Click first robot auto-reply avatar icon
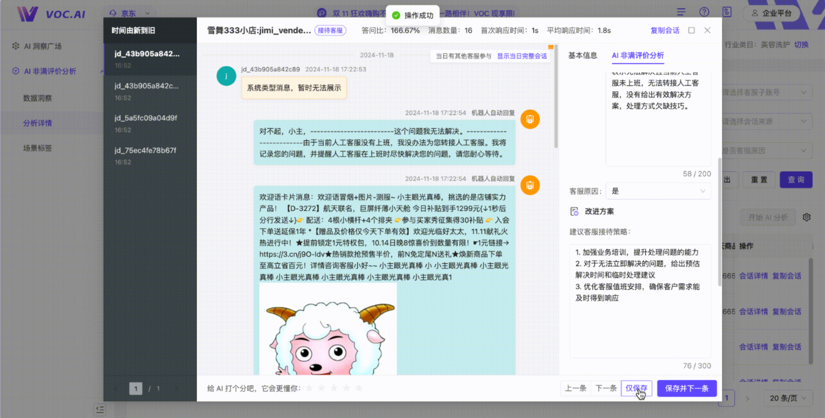 pos(530,119)
